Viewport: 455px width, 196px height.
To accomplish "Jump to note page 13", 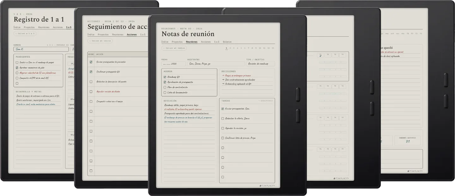I will pos(273,48).
